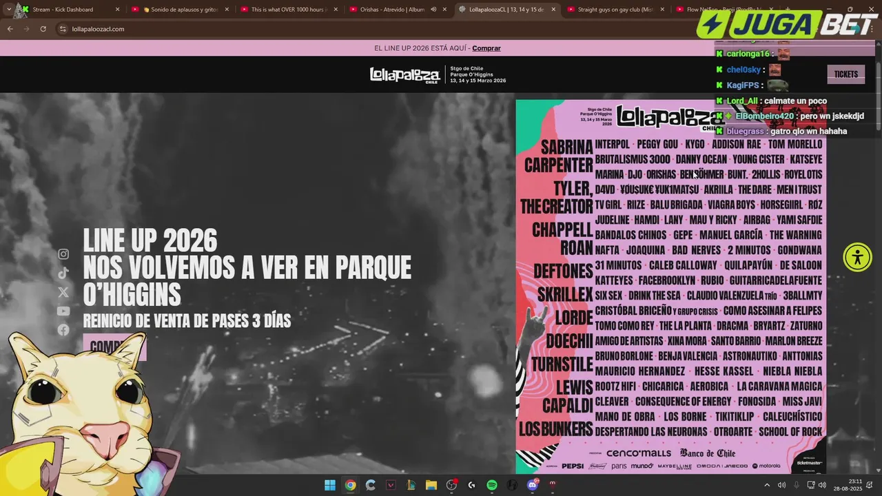Open Google Chrome from the taskbar

click(350, 485)
